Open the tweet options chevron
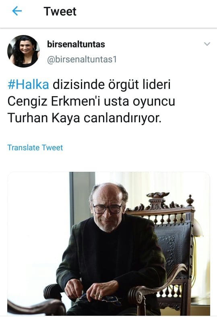The image size is (217, 317). (207, 44)
